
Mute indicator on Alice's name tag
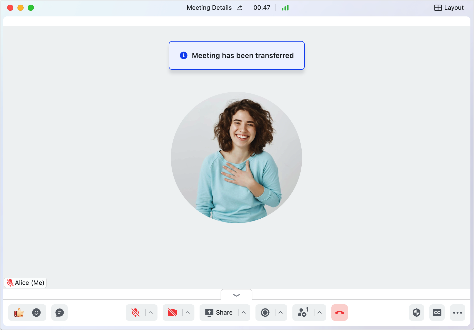click(x=11, y=283)
